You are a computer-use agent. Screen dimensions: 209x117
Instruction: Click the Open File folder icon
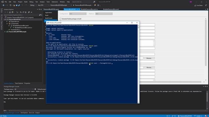click(14, 5)
